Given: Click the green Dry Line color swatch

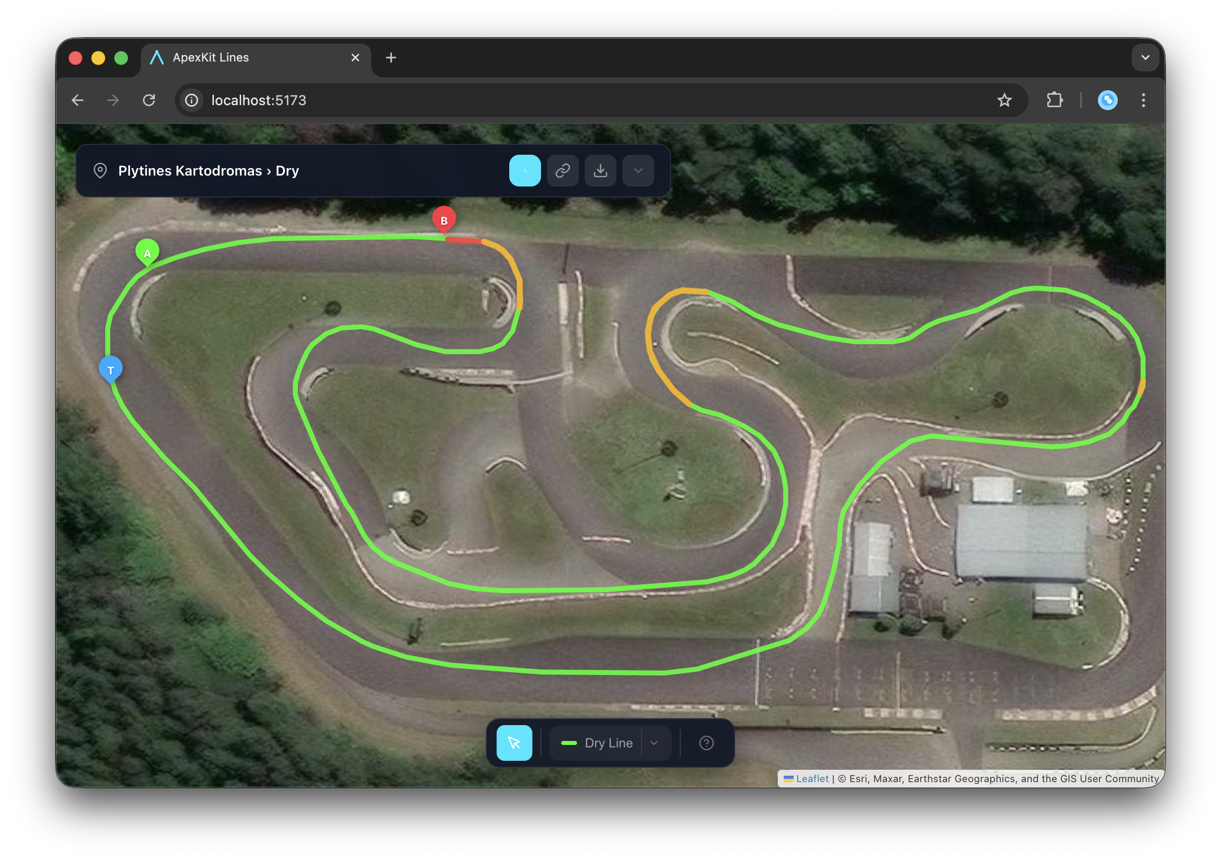Looking at the screenshot, I should (568, 742).
